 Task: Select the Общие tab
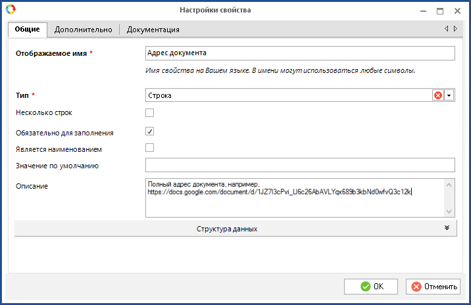coord(27,30)
